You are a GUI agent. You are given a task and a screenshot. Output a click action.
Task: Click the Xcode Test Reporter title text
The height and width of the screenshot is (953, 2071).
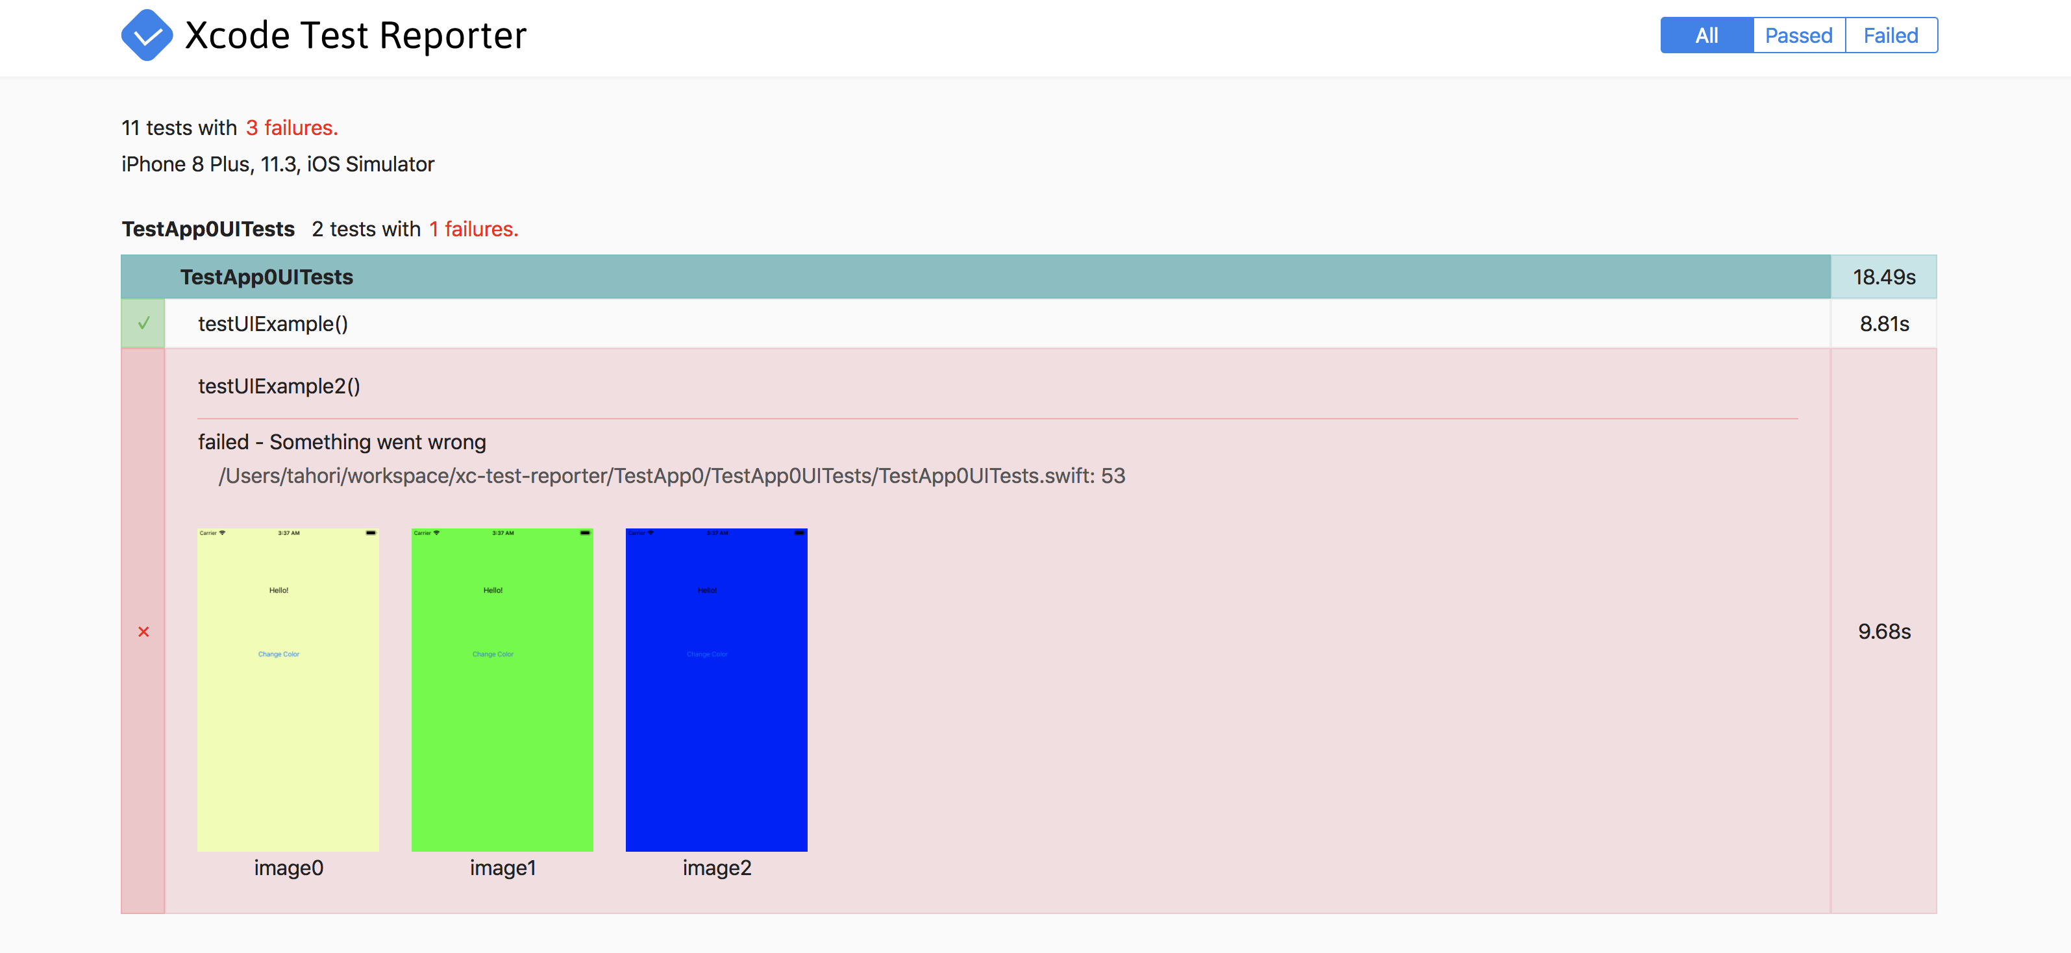pyautogui.click(x=355, y=36)
